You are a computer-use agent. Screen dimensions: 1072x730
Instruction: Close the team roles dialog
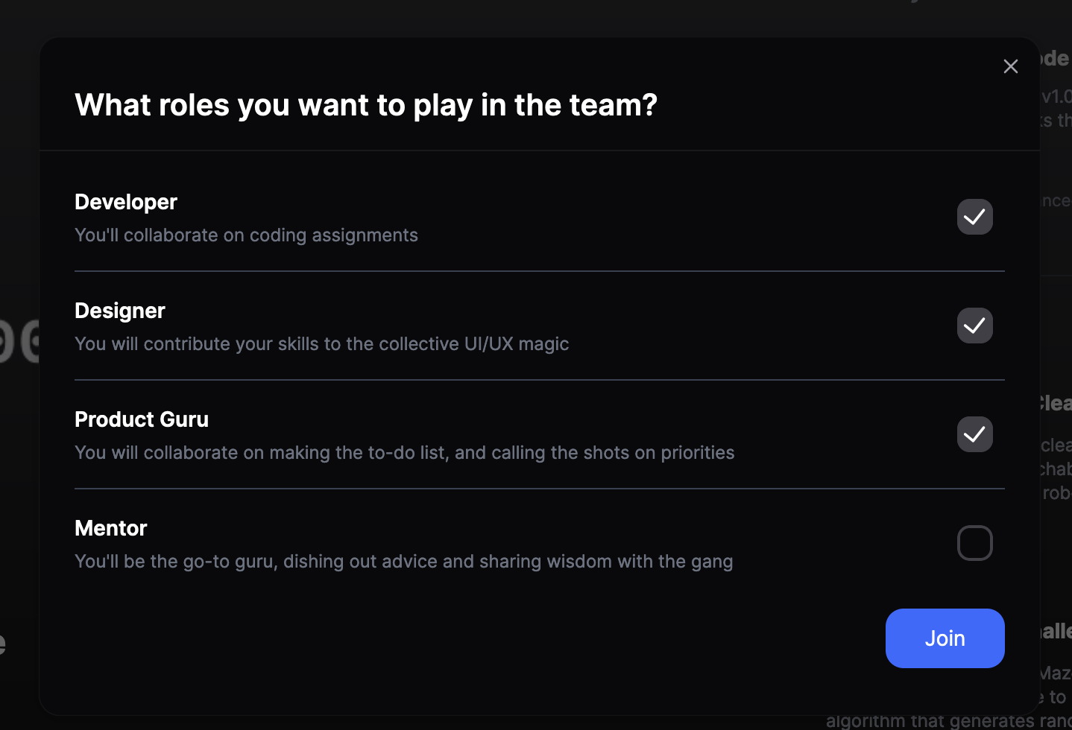pyautogui.click(x=1010, y=66)
